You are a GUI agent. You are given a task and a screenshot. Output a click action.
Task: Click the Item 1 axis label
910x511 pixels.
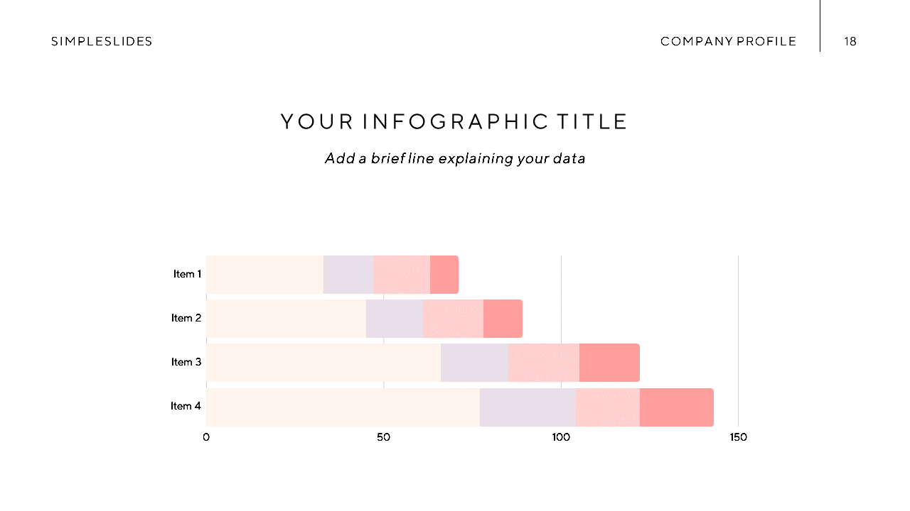click(188, 274)
